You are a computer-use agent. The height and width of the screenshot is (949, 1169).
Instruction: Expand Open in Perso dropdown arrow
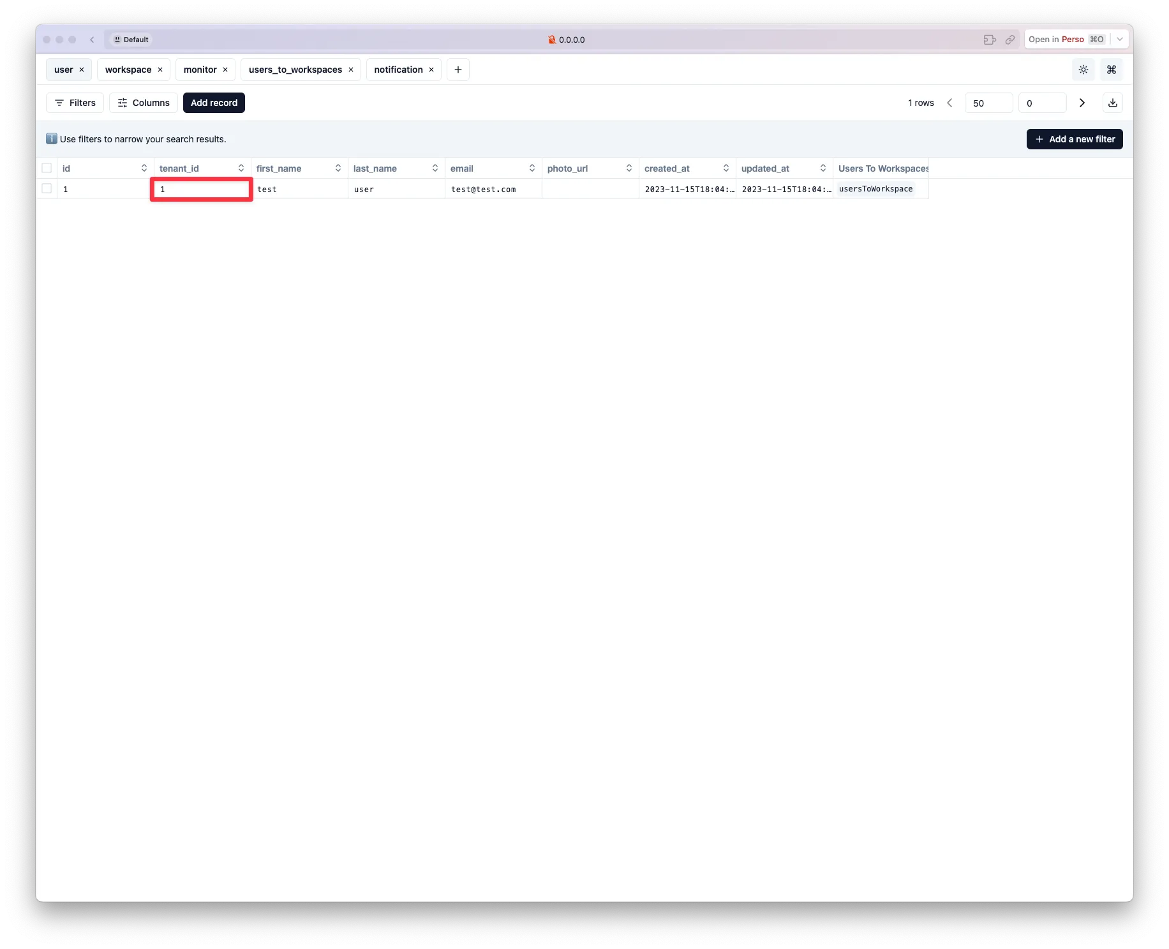[x=1119, y=40]
